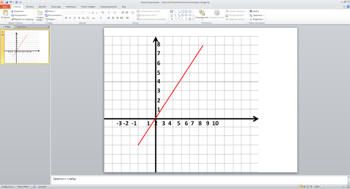This screenshot has height=189, width=350.
Task: Align text right
Action: [x=117, y=18]
